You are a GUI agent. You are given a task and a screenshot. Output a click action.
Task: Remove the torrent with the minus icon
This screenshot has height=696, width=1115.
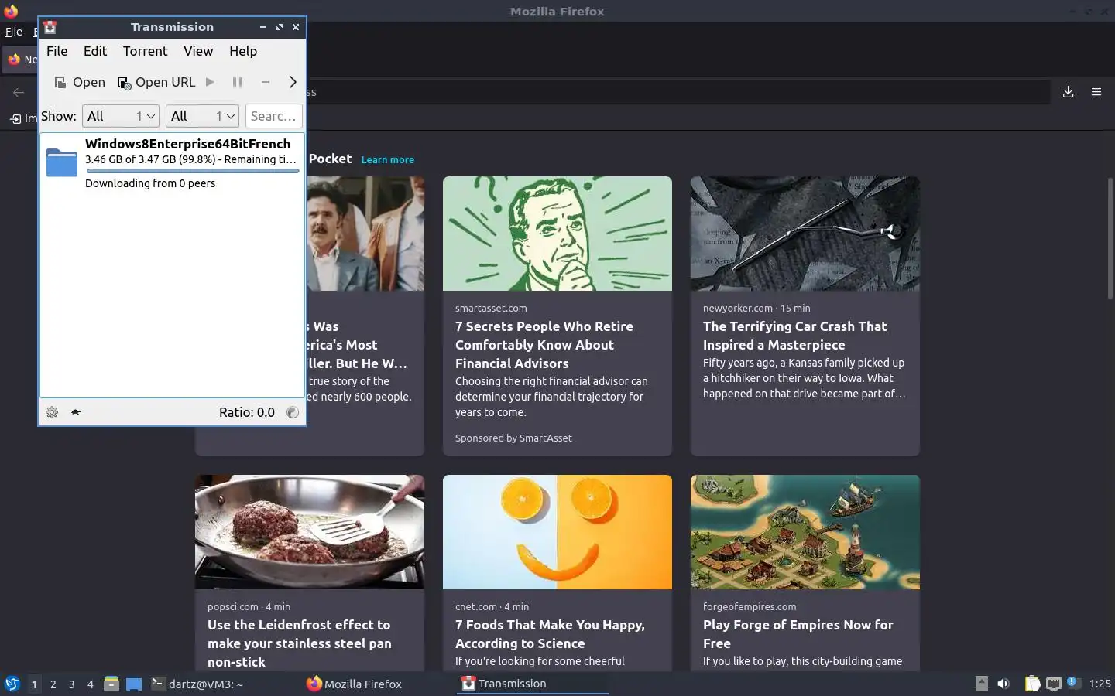coord(266,82)
